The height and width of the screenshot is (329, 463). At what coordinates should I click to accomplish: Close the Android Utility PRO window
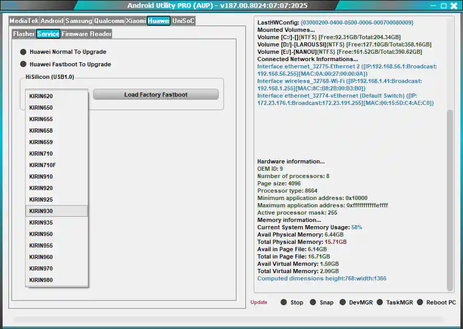click(x=454, y=6)
